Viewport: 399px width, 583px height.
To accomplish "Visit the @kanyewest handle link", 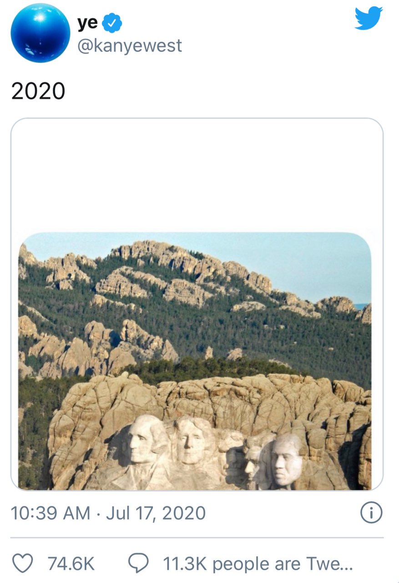I will point(130,46).
